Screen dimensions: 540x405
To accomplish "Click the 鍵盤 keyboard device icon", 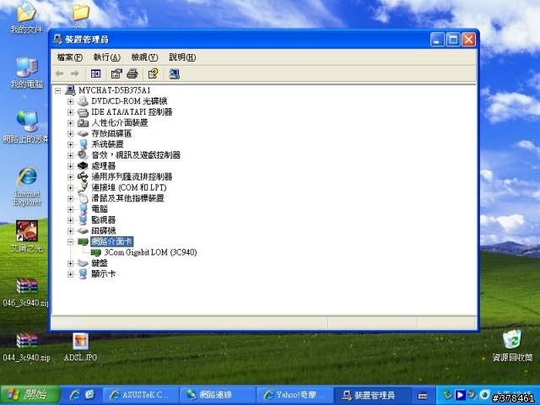I will point(83,263).
